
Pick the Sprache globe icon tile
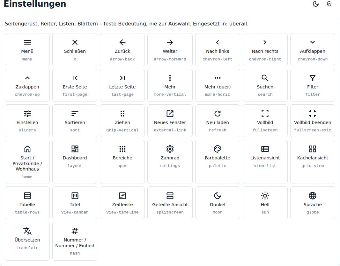tap(313, 203)
